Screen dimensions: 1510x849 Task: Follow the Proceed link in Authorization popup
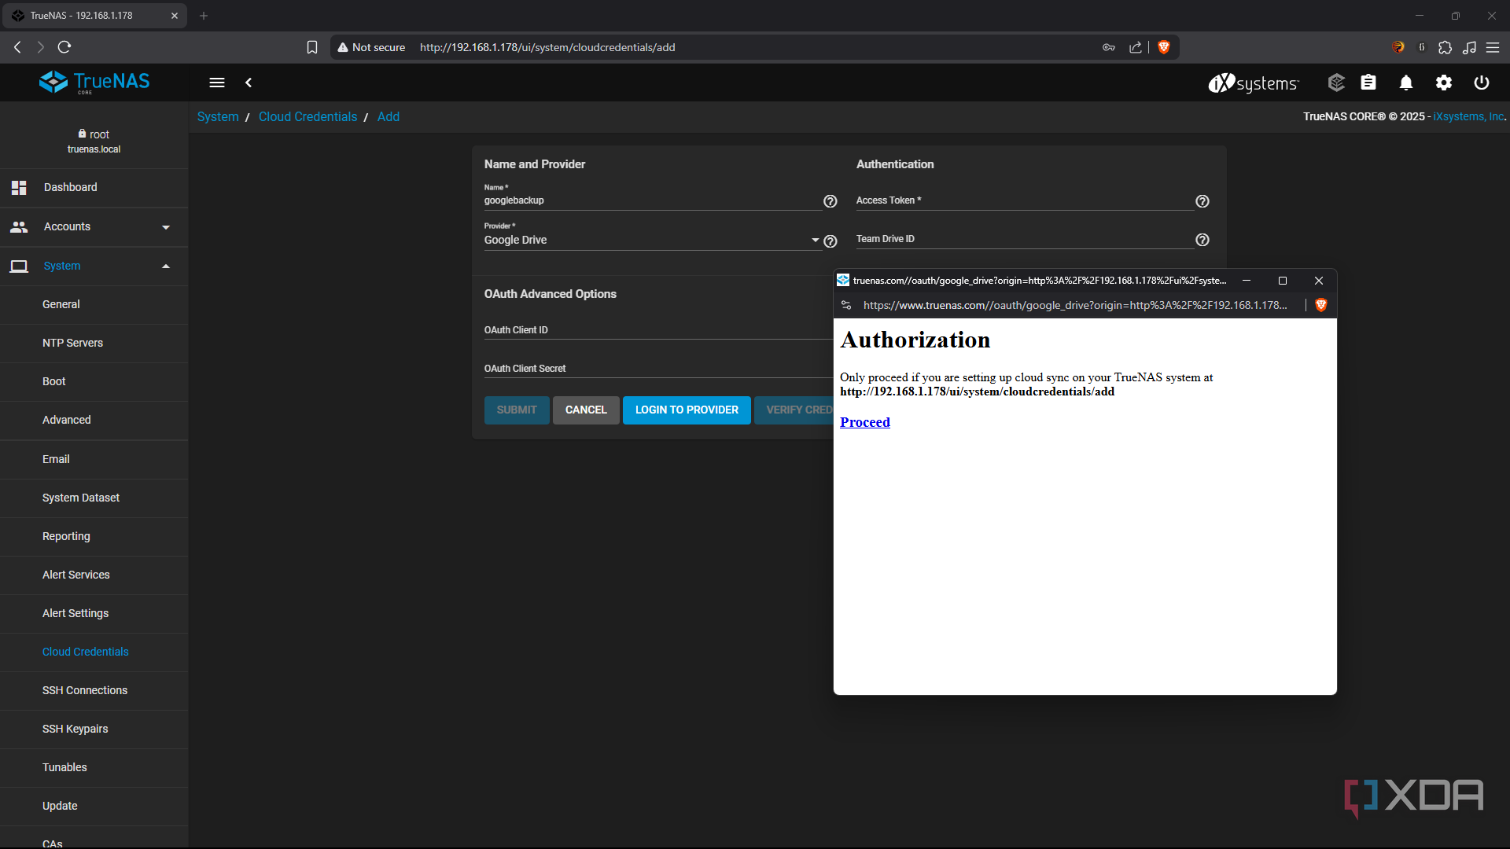click(865, 422)
